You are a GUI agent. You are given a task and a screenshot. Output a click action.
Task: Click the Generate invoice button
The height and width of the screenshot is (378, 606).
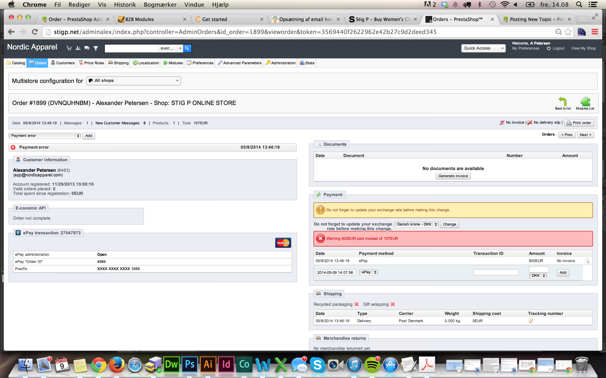453,176
